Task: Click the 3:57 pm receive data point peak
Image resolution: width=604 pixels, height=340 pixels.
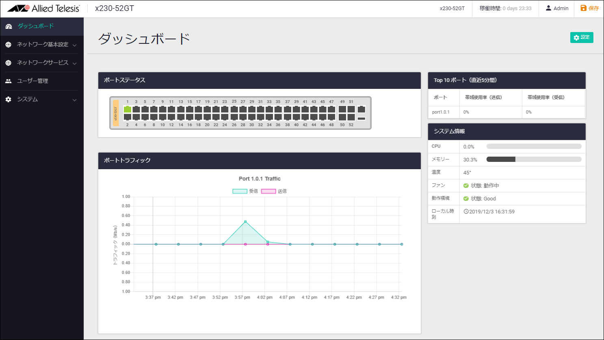Action: click(245, 222)
